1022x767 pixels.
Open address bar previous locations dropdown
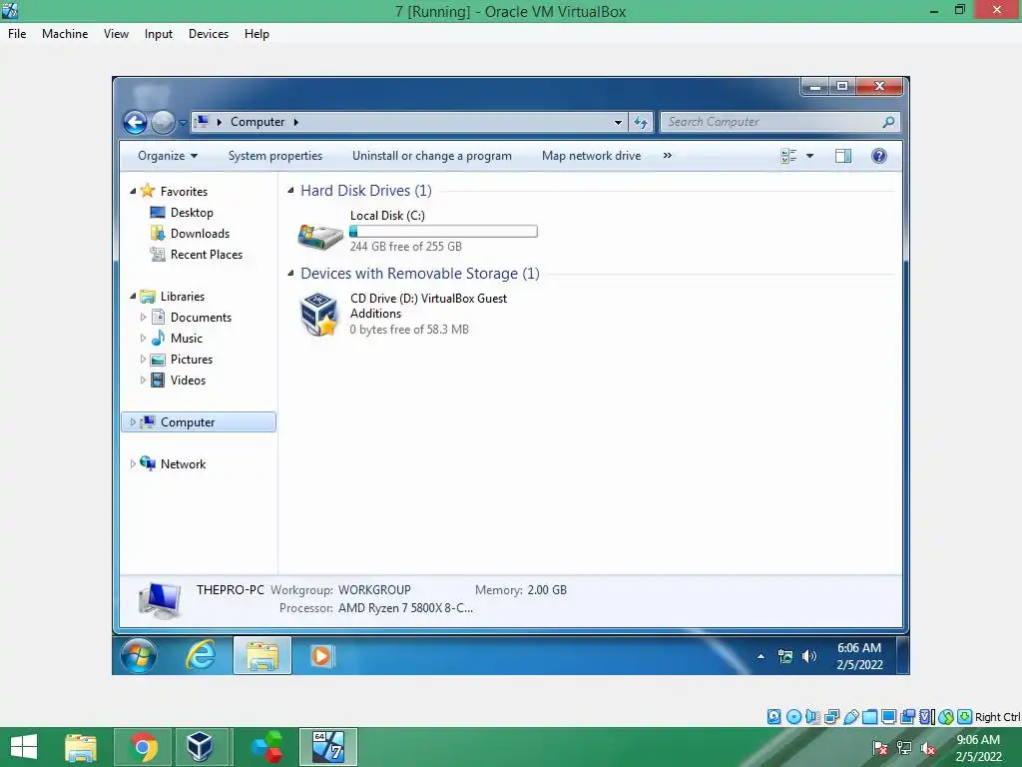[x=618, y=122]
